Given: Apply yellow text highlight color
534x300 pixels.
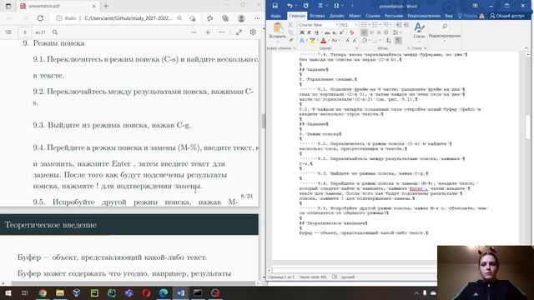Looking at the screenshot, I should (x=312, y=40).
